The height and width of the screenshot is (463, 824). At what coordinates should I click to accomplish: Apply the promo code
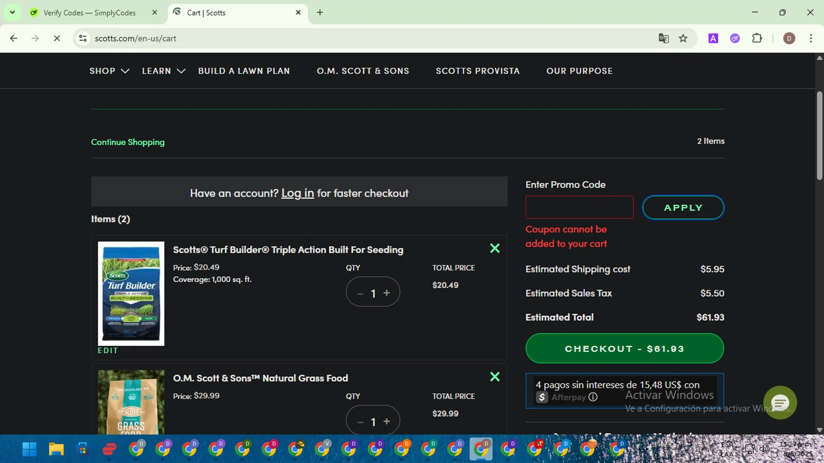click(683, 208)
